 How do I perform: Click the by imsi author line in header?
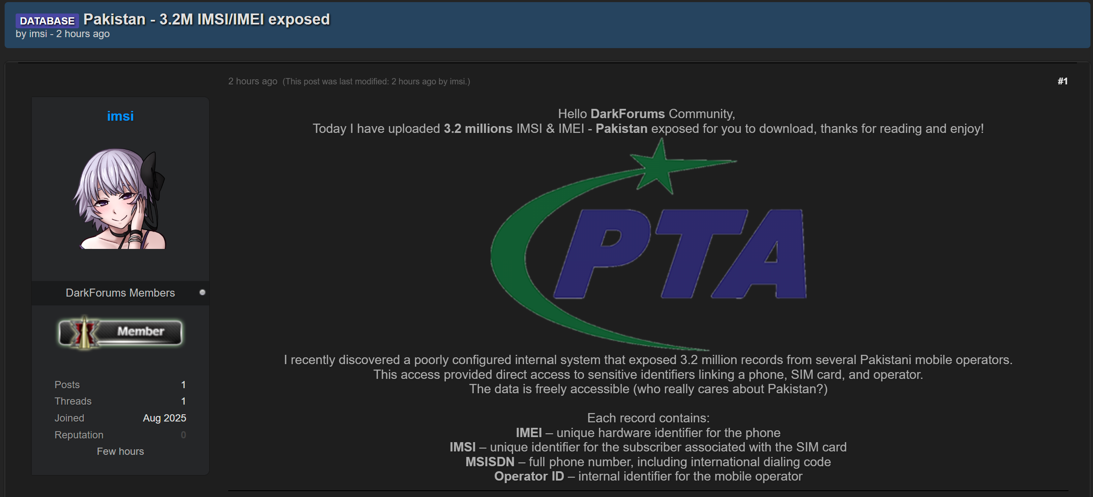[63, 34]
